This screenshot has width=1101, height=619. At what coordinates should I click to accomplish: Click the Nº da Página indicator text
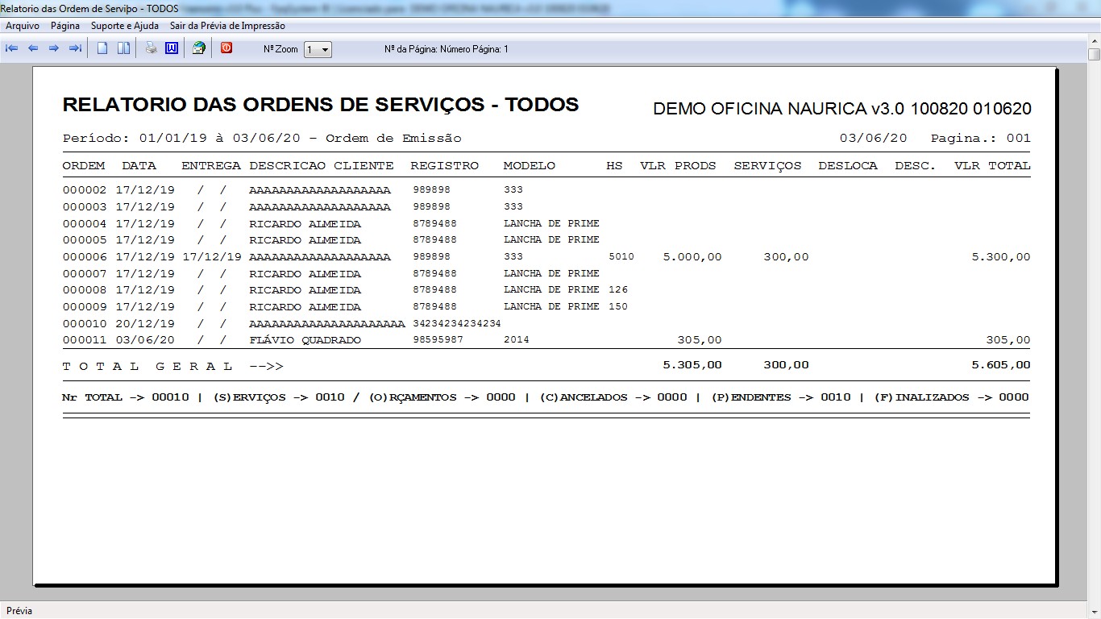pyautogui.click(x=447, y=49)
